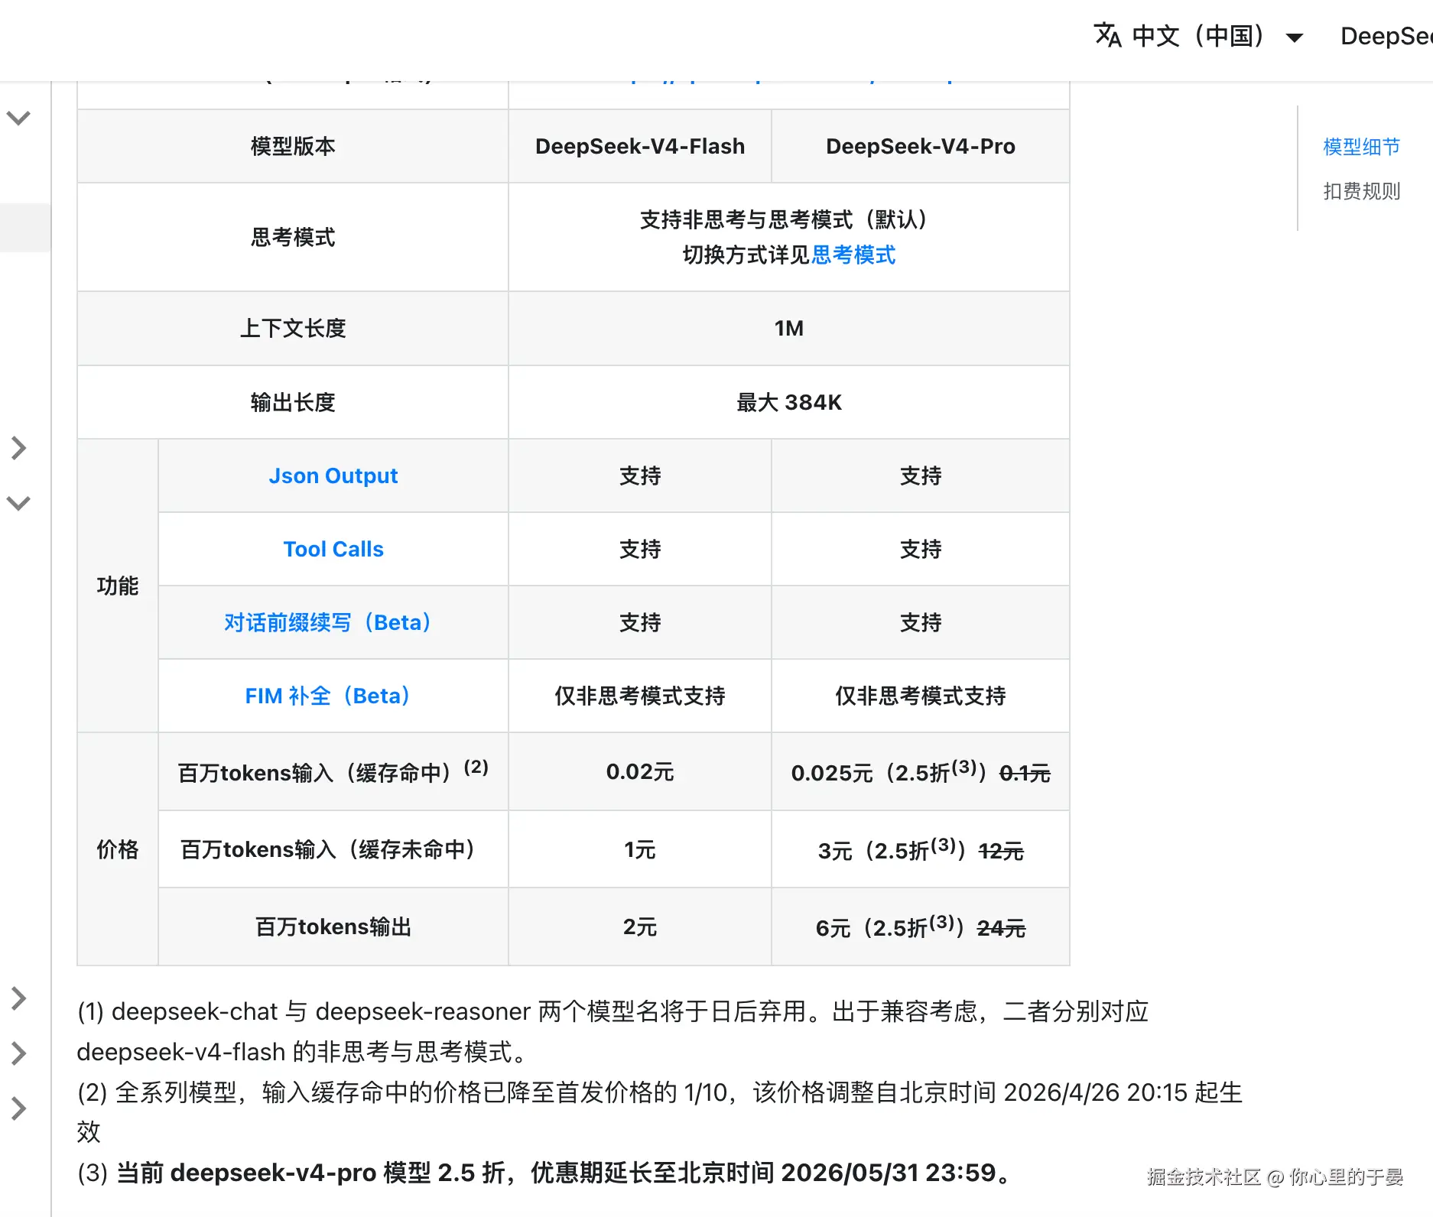The image size is (1433, 1217).
Task: Click 支持 for Json Output under V4-Flash
Action: click(x=640, y=475)
